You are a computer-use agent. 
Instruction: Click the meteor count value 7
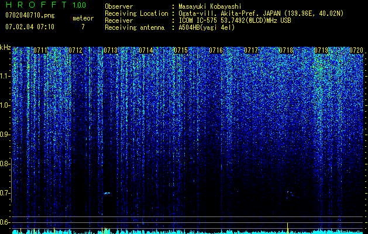click(83, 27)
